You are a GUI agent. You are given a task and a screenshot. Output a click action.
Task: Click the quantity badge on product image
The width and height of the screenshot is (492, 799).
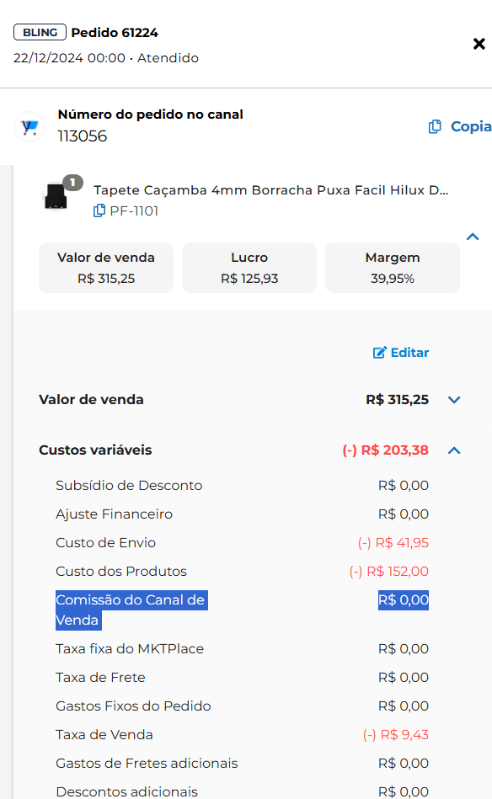(73, 183)
